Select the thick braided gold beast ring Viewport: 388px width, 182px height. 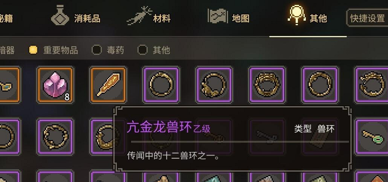tap(267, 85)
